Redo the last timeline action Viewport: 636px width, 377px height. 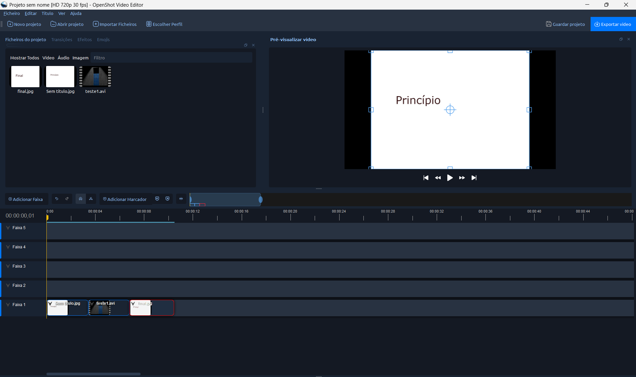tap(67, 199)
